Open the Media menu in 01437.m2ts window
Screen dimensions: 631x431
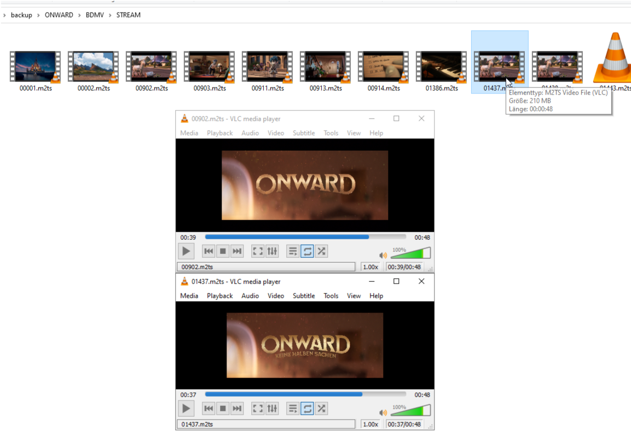click(x=189, y=296)
